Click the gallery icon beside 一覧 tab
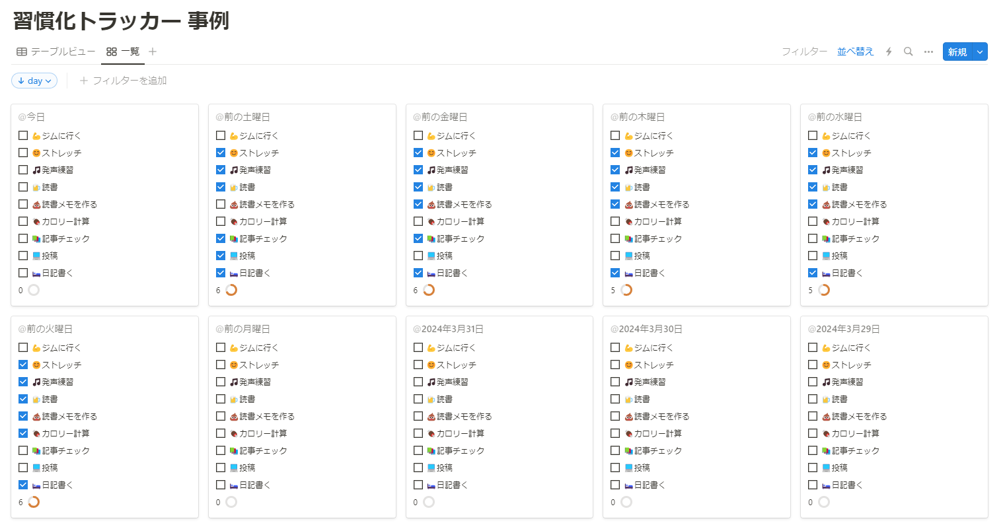 [x=112, y=52]
